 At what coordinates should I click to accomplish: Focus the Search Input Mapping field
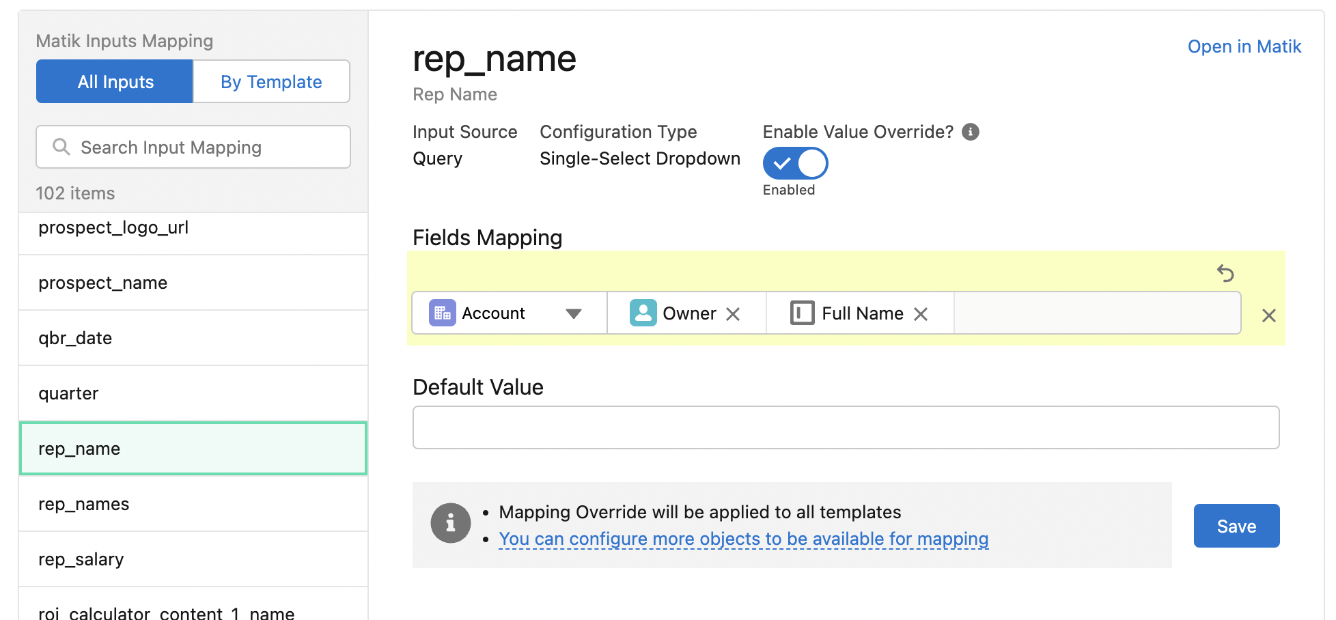tap(193, 147)
